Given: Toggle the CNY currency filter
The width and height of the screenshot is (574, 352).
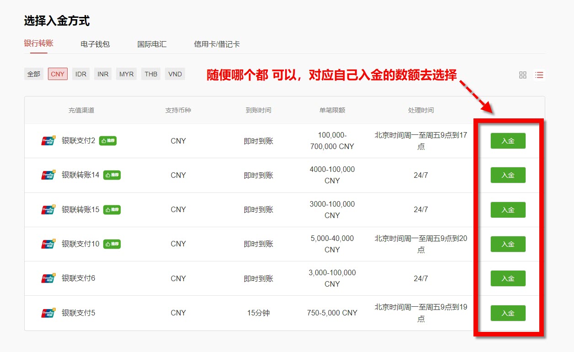Looking at the screenshot, I should point(57,74).
